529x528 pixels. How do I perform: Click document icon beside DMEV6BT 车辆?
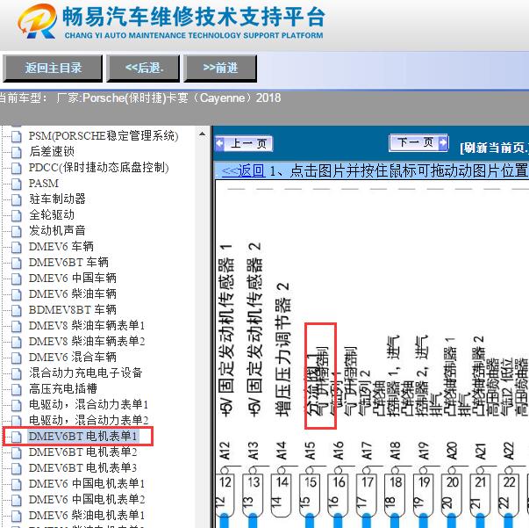pos(16,264)
